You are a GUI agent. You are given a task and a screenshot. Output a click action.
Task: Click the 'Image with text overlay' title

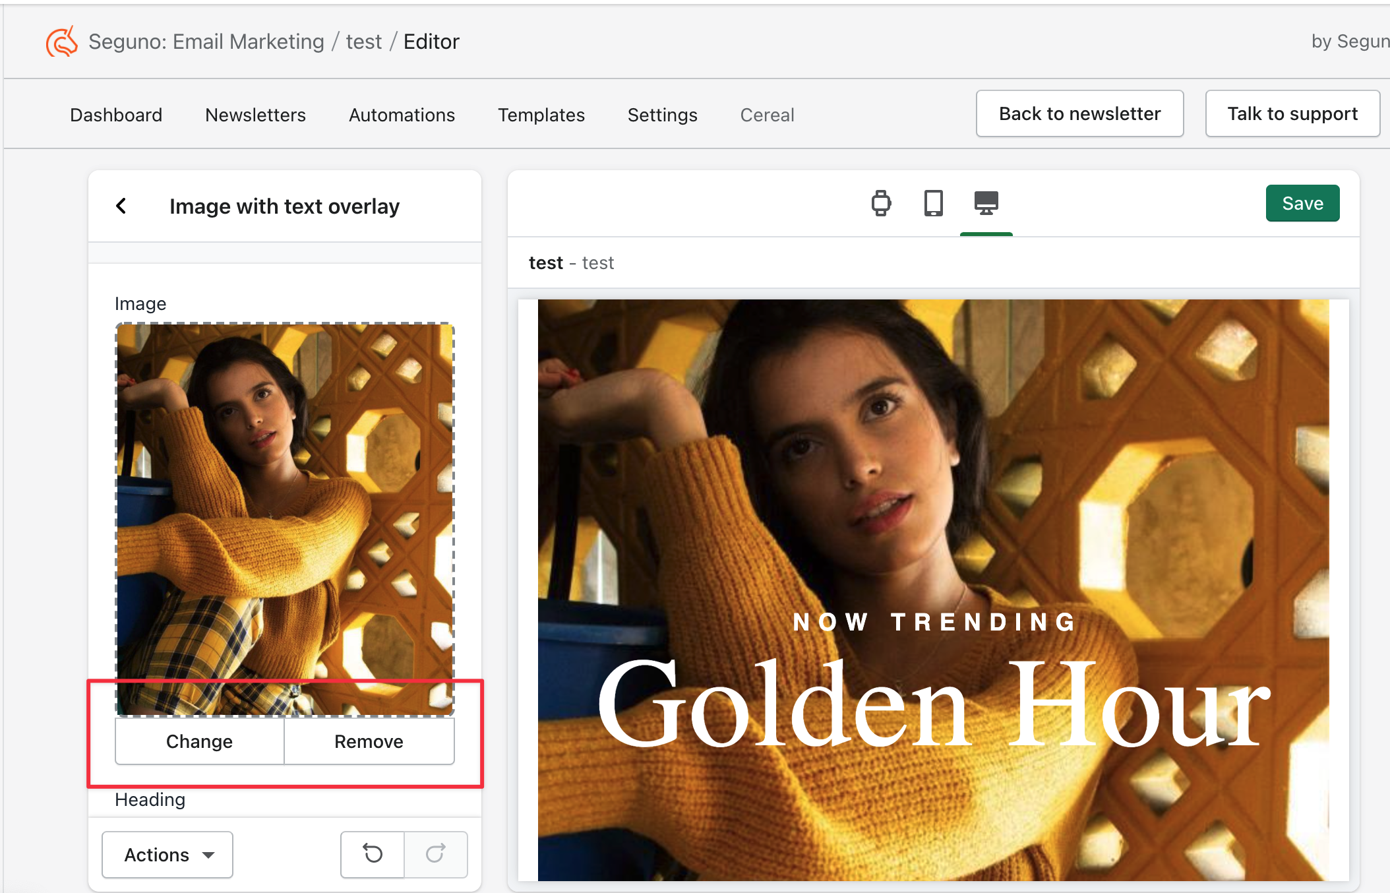285,206
